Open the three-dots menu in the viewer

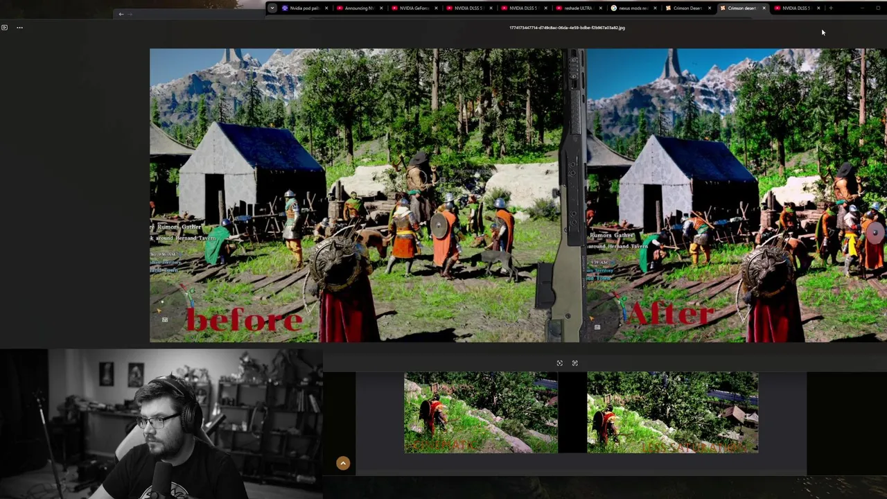coord(19,28)
